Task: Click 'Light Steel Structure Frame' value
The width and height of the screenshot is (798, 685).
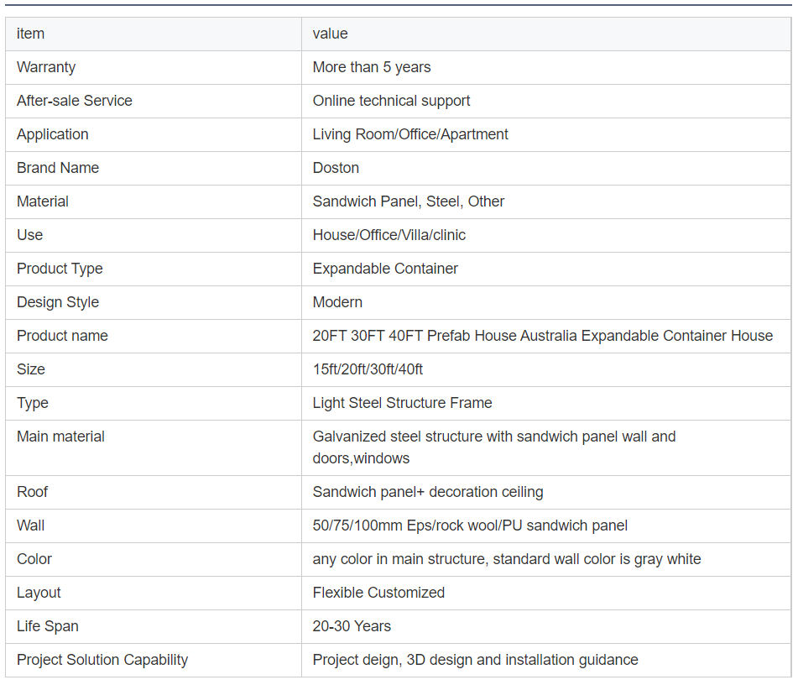Action: pos(402,403)
